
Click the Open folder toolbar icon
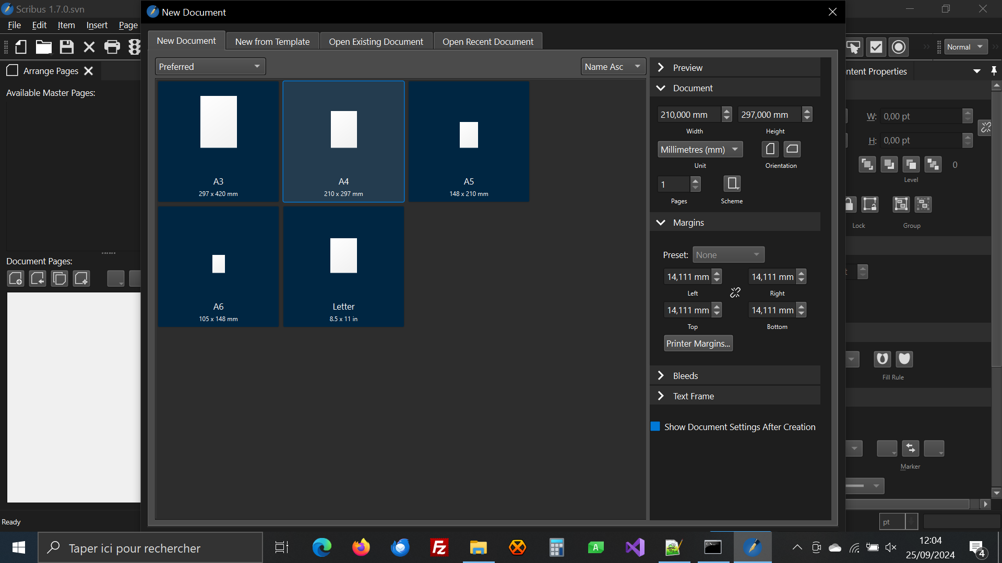tap(43, 47)
